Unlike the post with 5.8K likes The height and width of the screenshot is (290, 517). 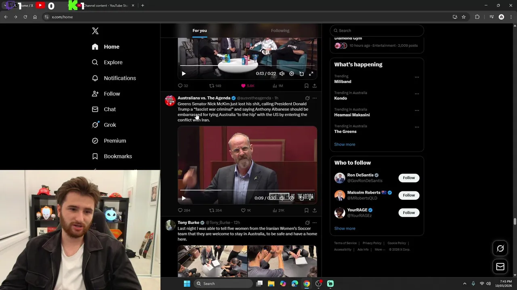click(x=248, y=86)
